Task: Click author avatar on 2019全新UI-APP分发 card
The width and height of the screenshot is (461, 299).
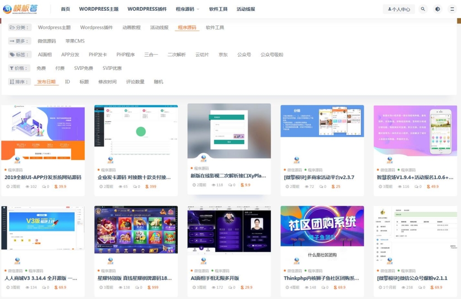Action: pos(18,160)
